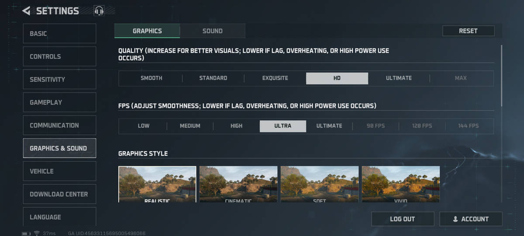Image resolution: width=524 pixels, height=236 pixels.
Task: Click the Log Out button
Action: click(402, 219)
